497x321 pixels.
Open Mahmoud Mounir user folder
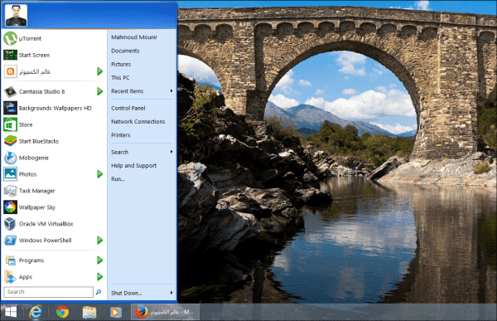point(134,37)
